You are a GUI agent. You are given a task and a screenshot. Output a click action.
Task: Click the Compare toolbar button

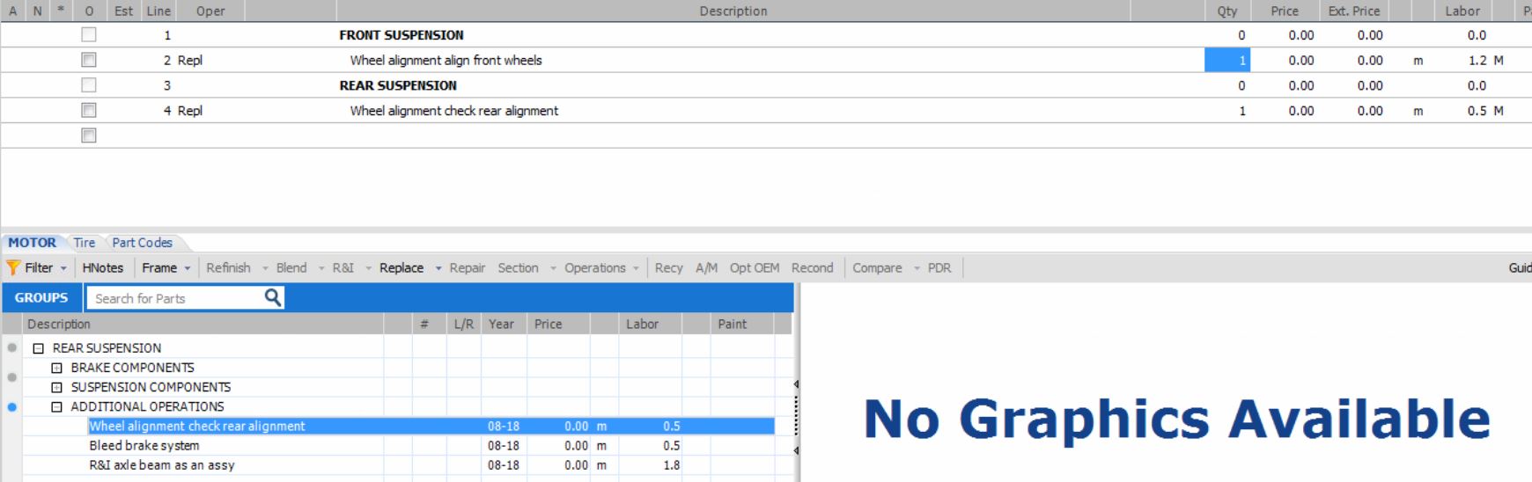coord(876,268)
